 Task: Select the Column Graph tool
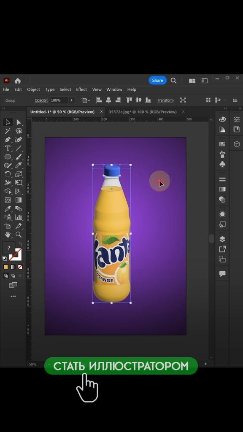19,217
